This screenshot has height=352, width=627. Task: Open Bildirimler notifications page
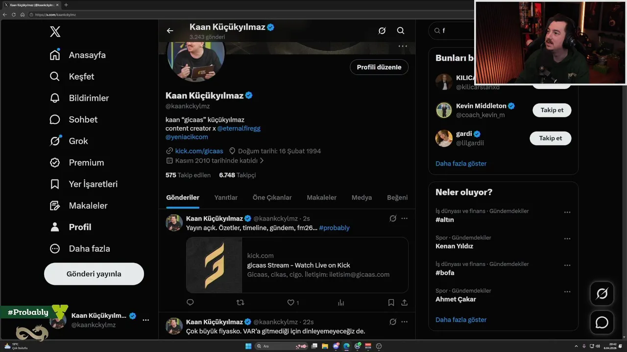tap(79, 98)
